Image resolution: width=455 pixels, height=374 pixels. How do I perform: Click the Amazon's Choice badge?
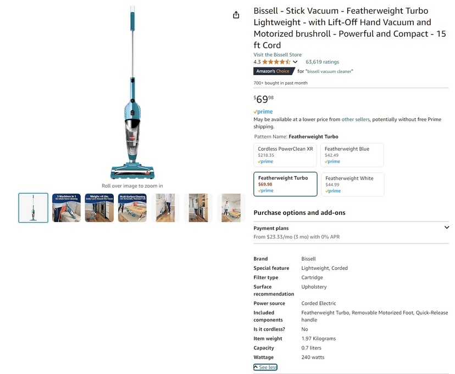click(274, 71)
